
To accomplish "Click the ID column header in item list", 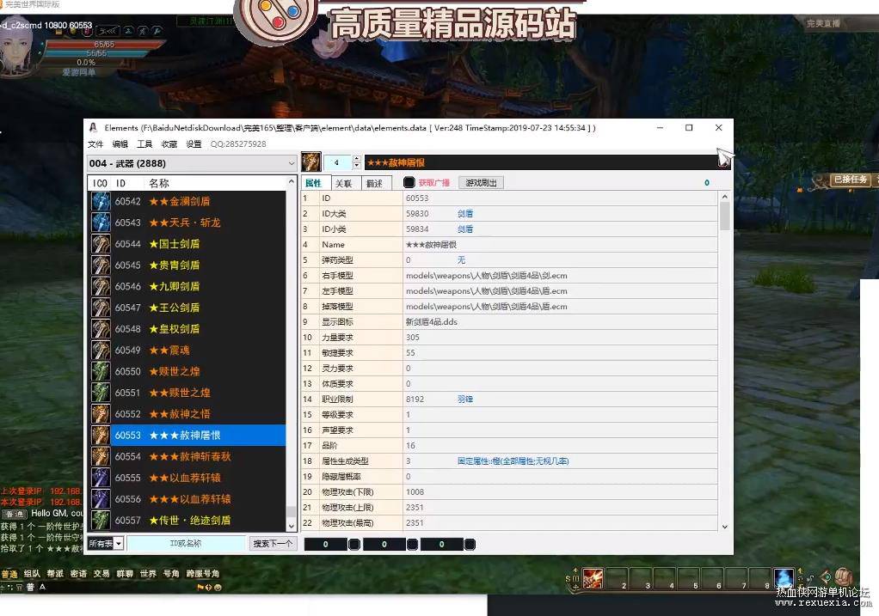I will point(120,183).
